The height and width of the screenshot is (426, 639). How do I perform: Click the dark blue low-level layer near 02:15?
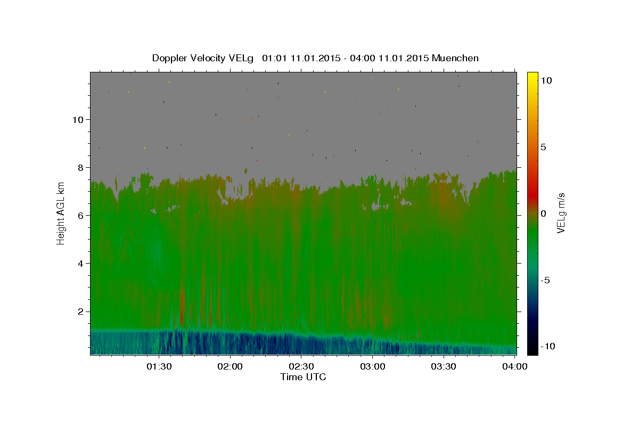pos(266,343)
